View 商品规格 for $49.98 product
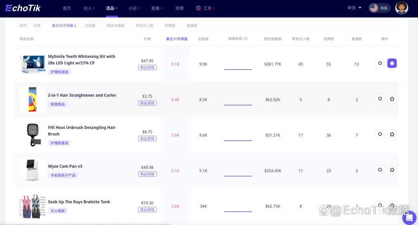 point(147,174)
